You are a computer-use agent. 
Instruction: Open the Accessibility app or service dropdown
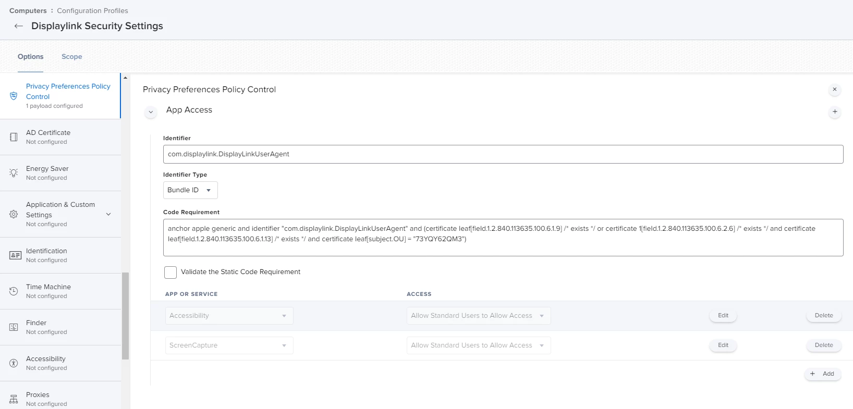(229, 316)
